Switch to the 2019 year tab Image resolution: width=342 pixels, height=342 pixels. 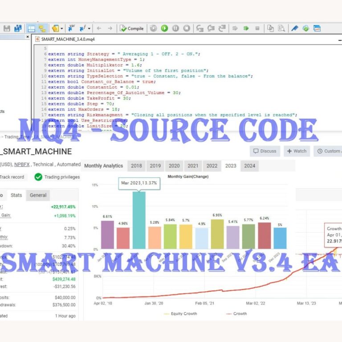155,166
